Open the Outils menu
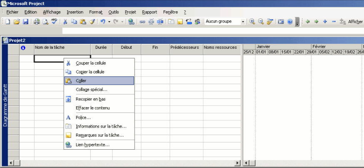The height and width of the screenshot is (168, 364). (114, 12)
